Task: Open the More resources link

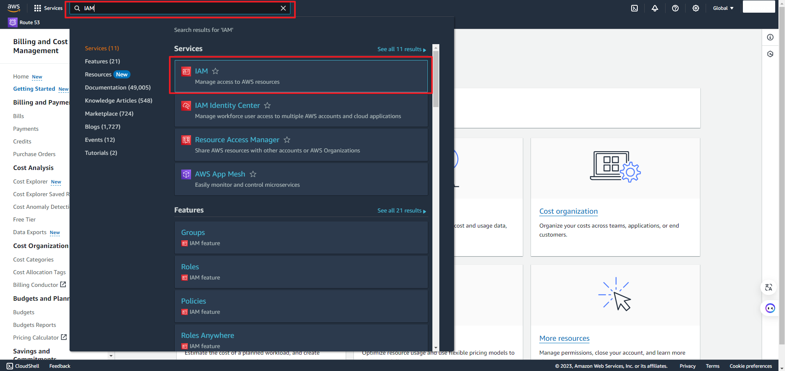Action: 564,338
